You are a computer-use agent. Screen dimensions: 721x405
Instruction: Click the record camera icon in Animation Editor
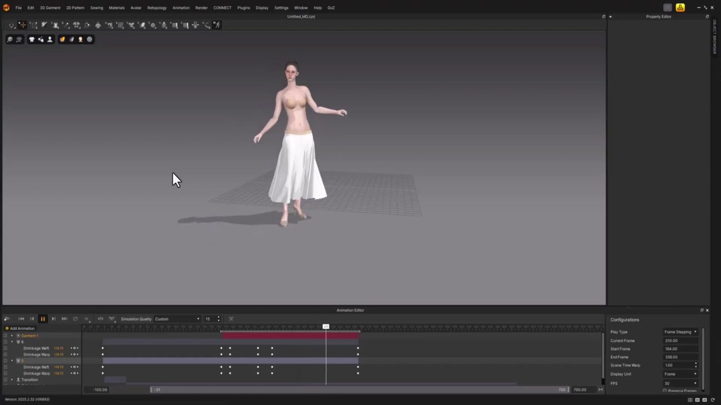7,319
